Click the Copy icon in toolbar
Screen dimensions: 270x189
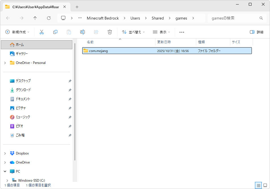[x=55, y=32]
